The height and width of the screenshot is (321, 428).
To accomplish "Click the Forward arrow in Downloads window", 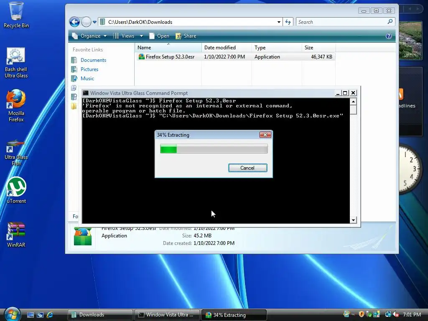I will 86,22.
